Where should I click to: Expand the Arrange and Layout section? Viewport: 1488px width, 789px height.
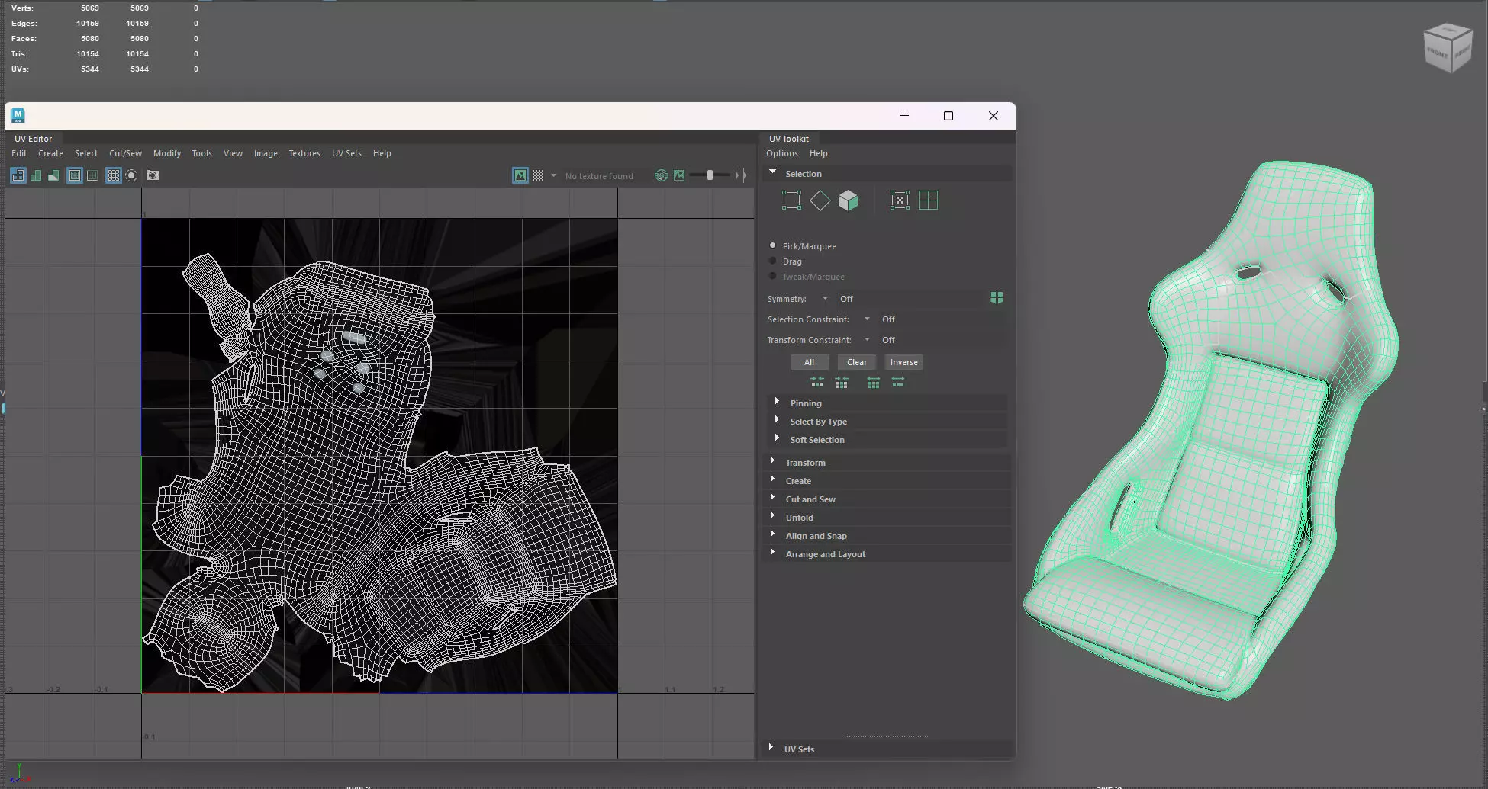(x=887, y=553)
